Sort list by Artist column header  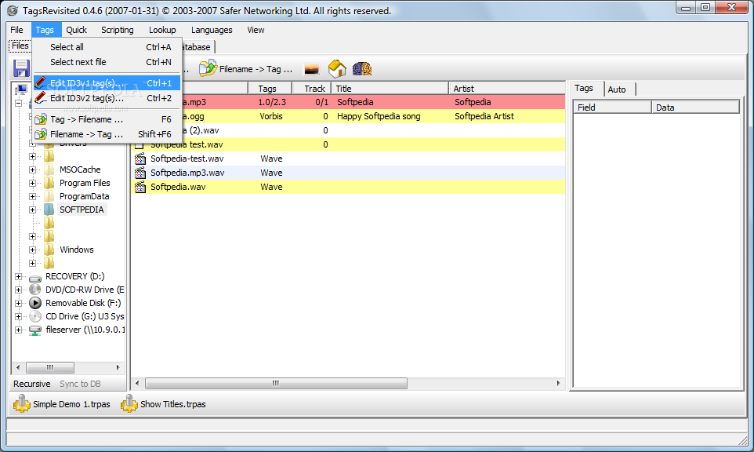coord(507,89)
